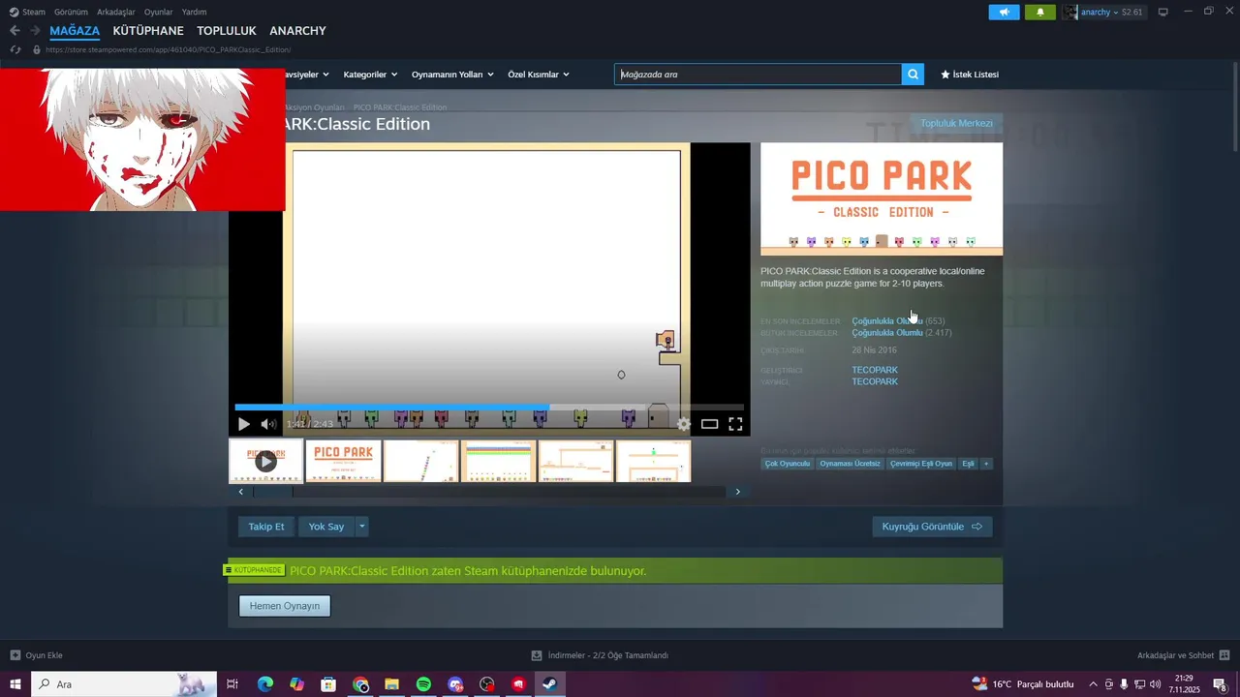
Task: Click Kuyruğu Görüntüle button
Action: (932, 527)
